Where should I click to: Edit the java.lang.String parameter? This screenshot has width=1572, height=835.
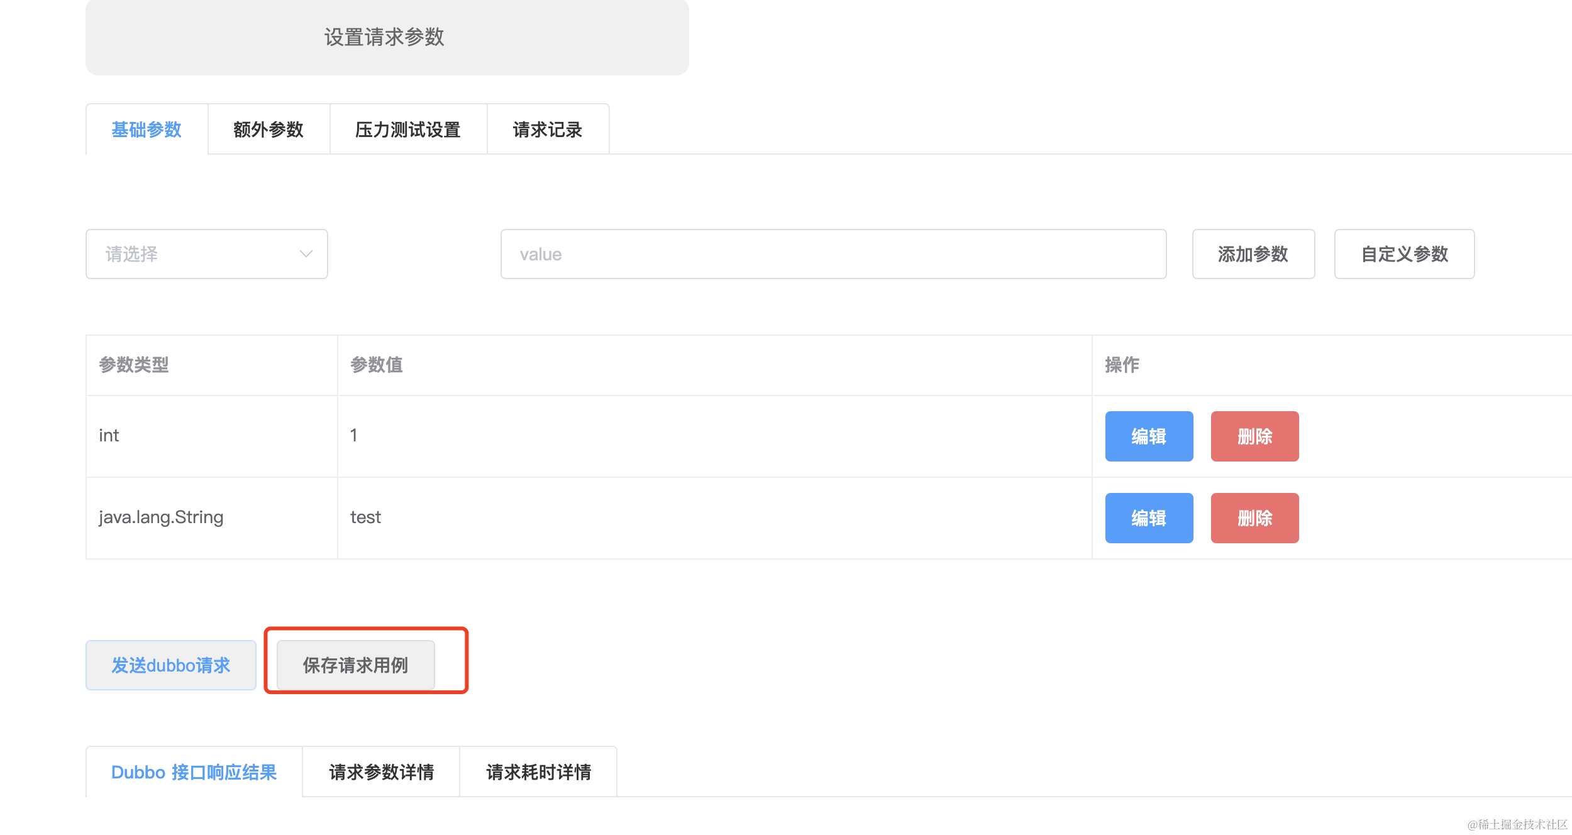(1148, 517)
